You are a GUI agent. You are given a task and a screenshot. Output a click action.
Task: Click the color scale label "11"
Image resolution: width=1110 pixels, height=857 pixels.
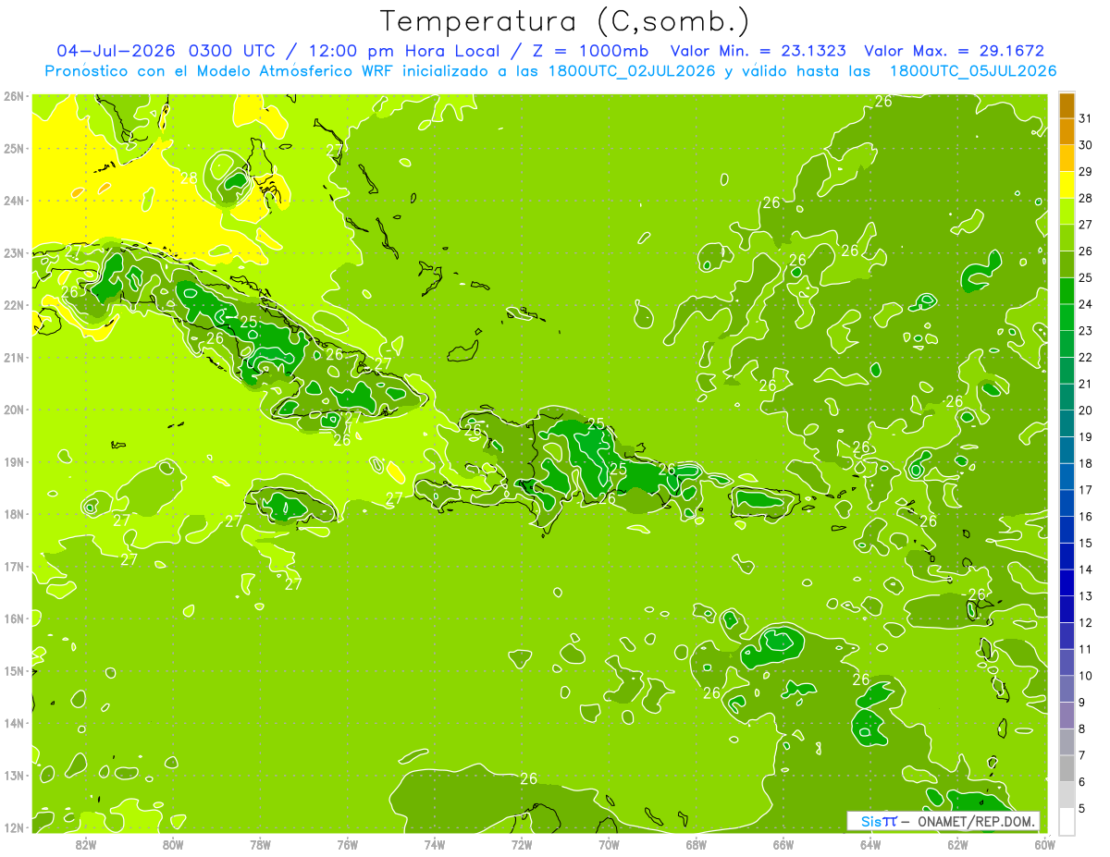(1086, 649)
